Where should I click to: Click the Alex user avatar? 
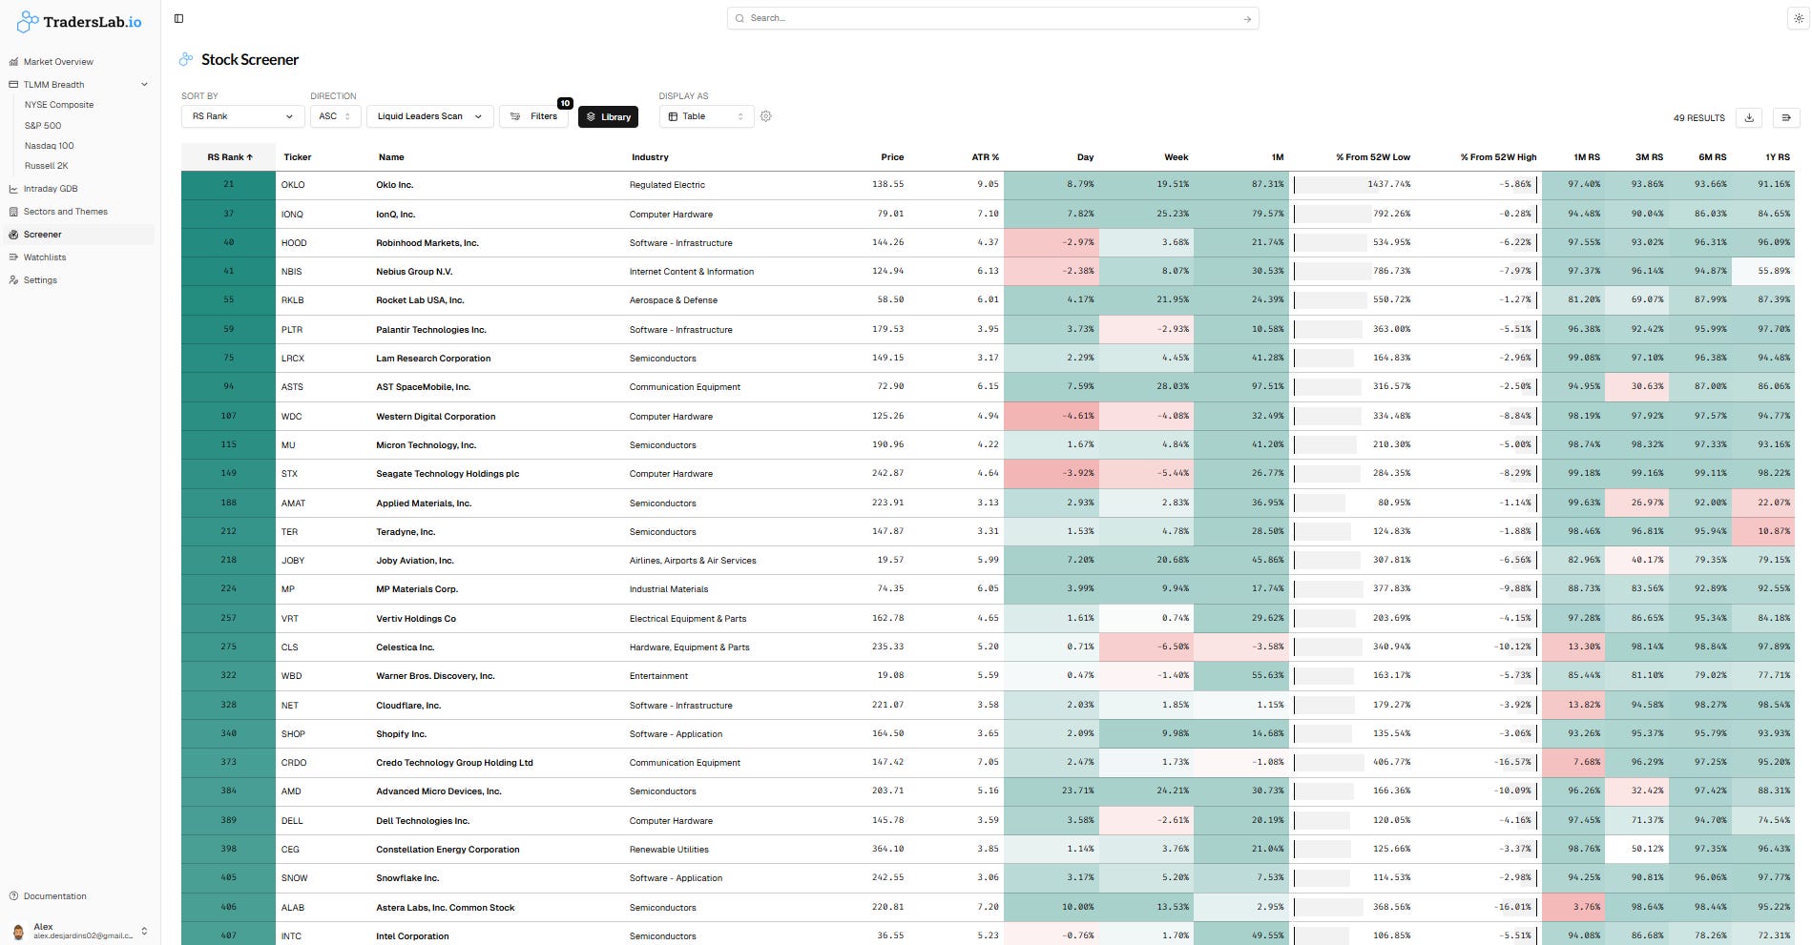point(18,932)
